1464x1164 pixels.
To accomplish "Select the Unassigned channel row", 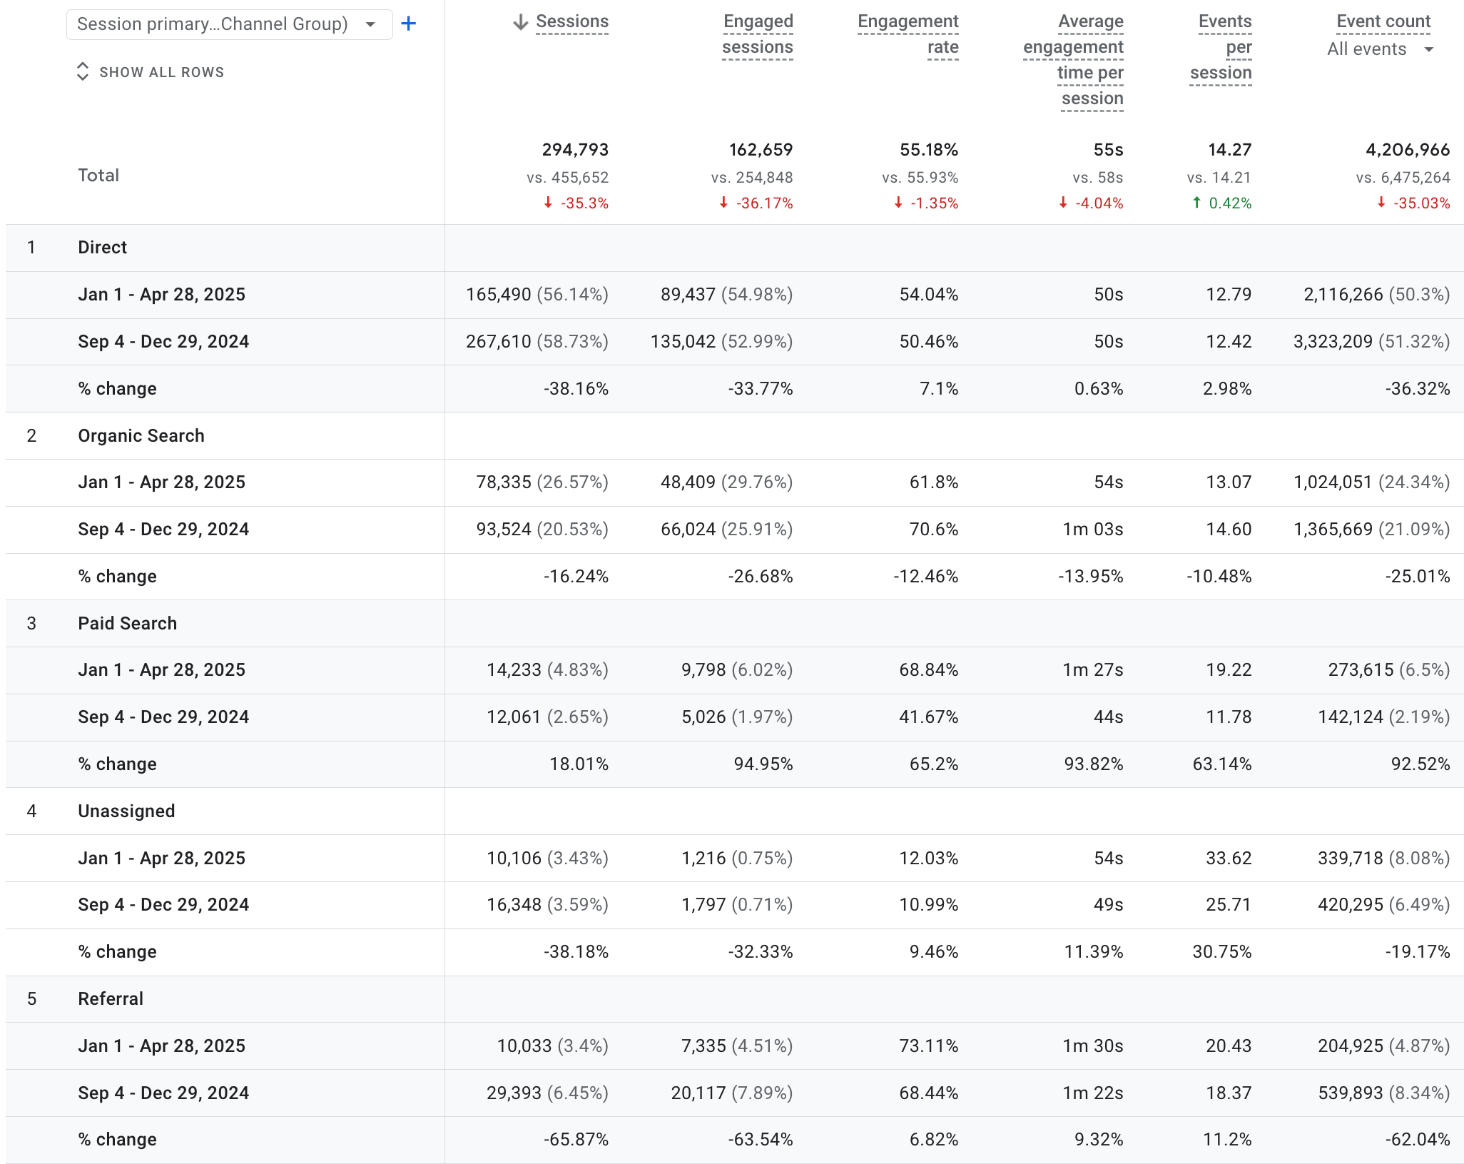I will 126,811.
